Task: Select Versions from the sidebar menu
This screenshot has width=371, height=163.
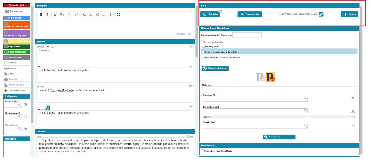Action: [x=12, y=68]
